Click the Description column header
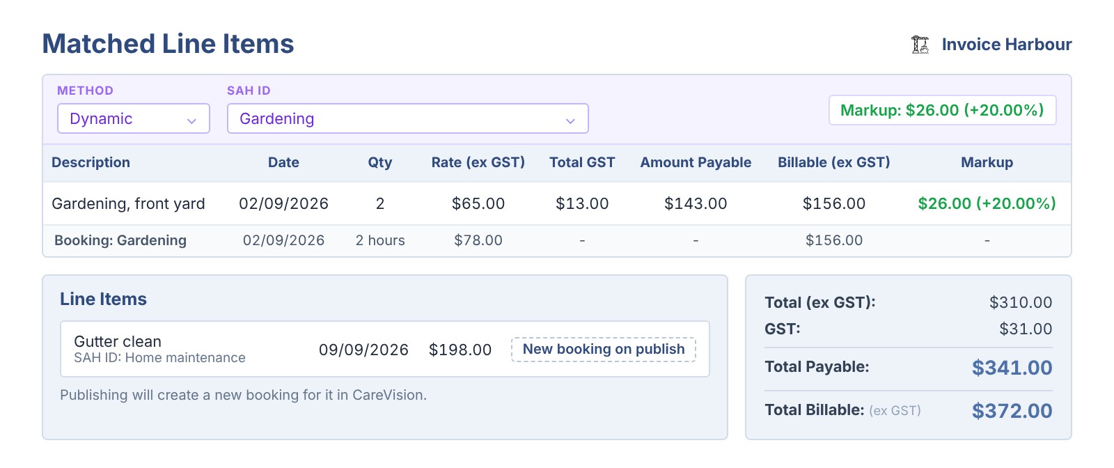The image size is (1114, 468). click(91, 162)
